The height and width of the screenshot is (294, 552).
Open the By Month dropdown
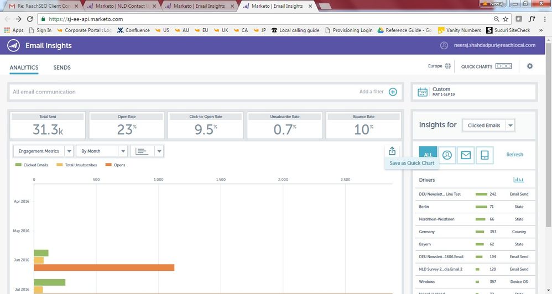(x=122, y=151)
